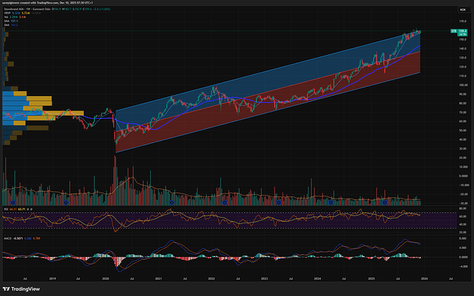Image resolution: width=474 pixels, height=296 pixels.
Task: Click the 2020 label on the time axis
Action: click(106, 280)
